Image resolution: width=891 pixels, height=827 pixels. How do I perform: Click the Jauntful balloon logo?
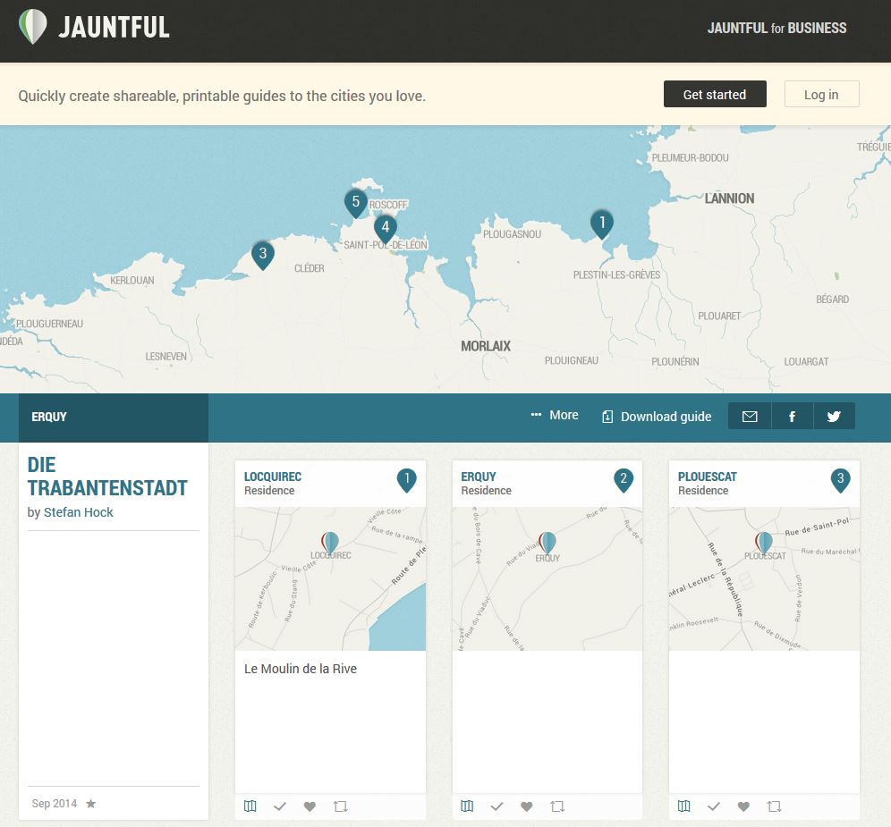click(x=33, y=27)
